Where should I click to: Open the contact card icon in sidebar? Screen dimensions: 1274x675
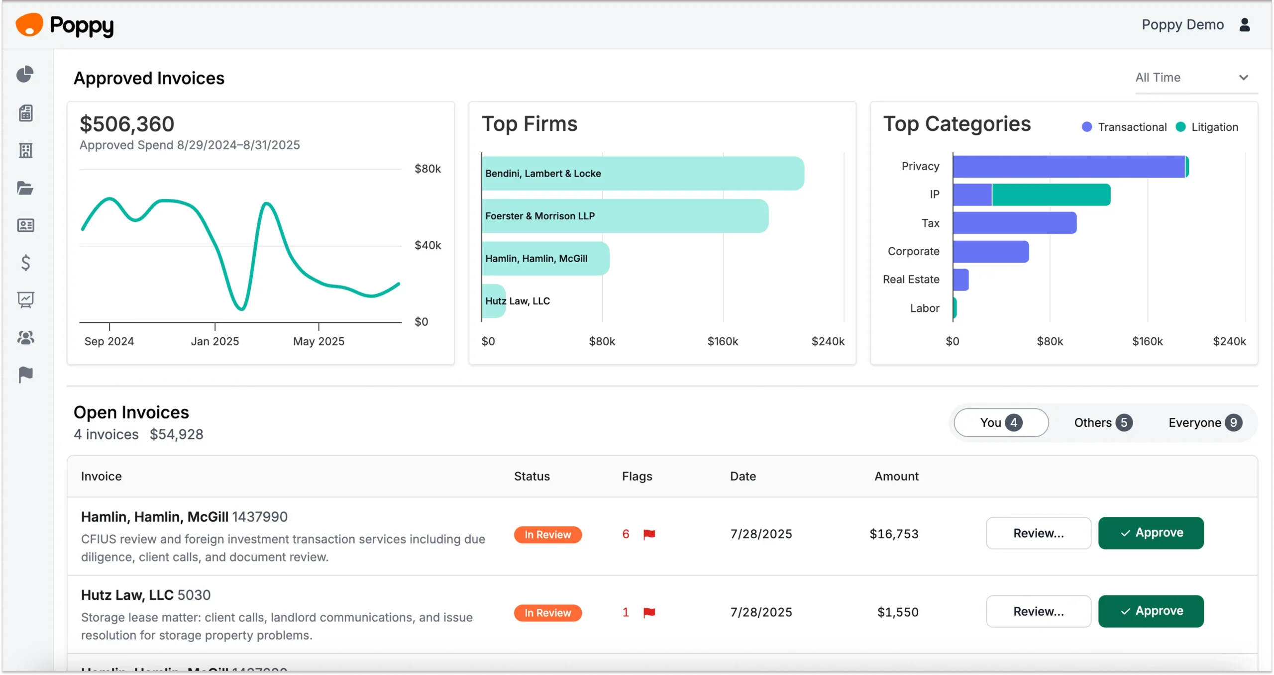pos(25,225)
